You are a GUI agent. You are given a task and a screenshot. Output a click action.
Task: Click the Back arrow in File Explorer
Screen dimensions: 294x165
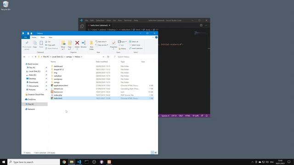[x=24, y=57]
